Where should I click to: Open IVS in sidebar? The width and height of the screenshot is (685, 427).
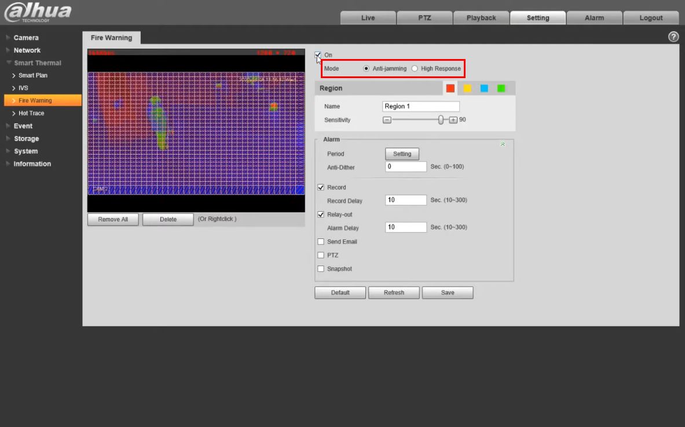point(23,88)
